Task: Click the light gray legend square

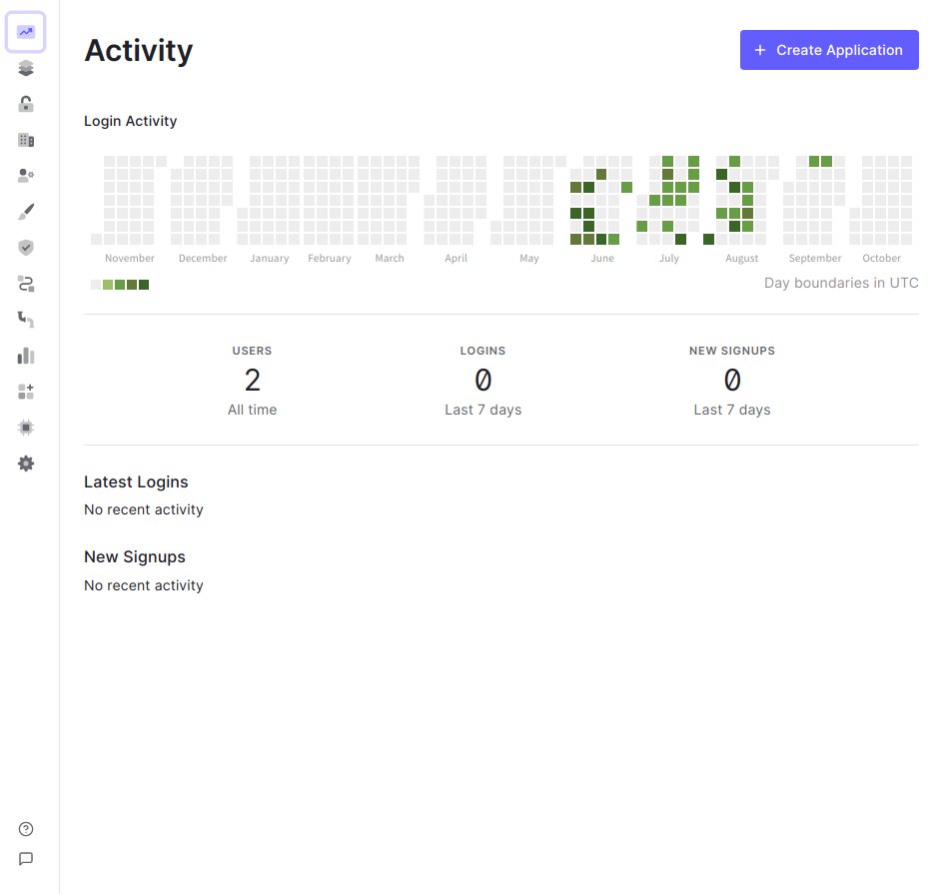Action: coord(96,285)
